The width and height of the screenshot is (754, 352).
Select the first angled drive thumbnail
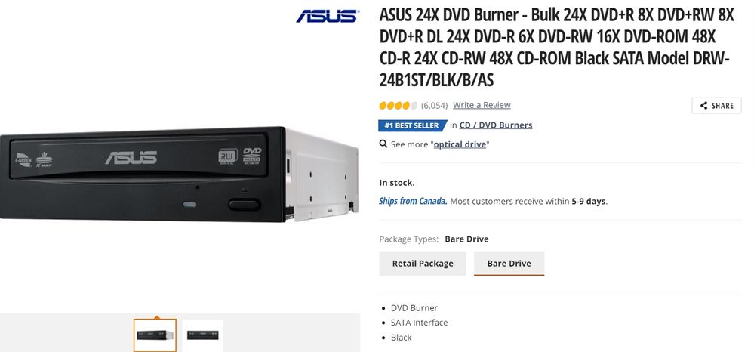[x=155, y=335]
